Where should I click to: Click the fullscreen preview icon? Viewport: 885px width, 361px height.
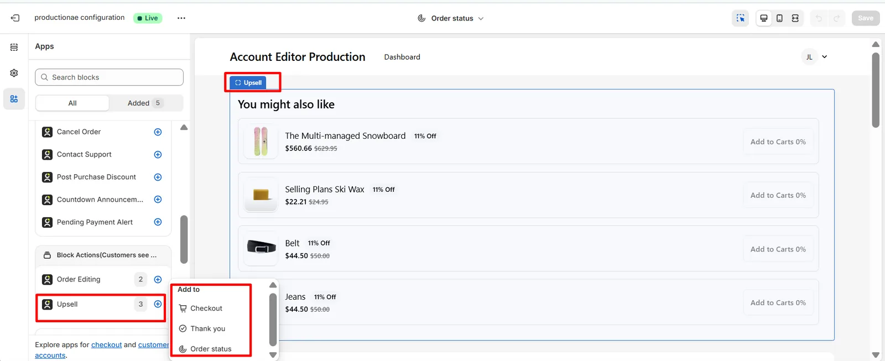795,18
